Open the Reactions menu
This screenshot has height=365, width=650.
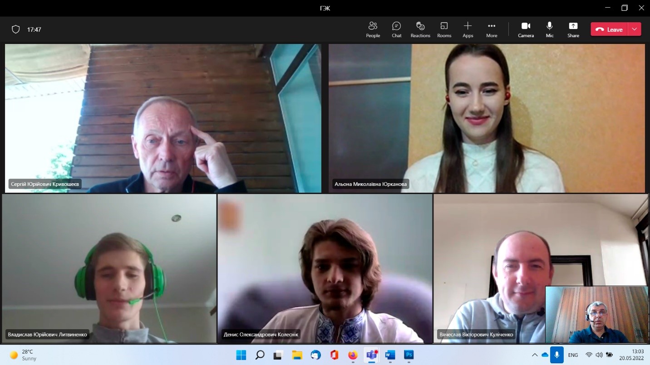[420, 29]
